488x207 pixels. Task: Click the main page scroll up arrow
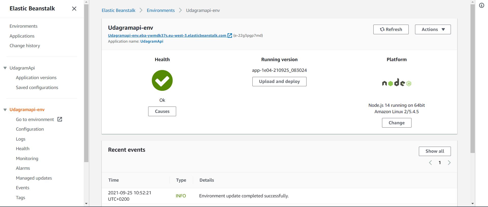click(472, 2)
